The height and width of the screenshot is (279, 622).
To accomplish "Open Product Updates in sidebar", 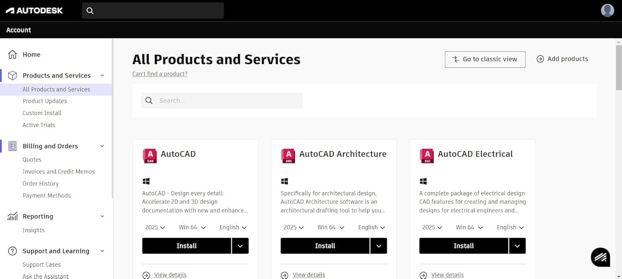I will click(45, 101).
